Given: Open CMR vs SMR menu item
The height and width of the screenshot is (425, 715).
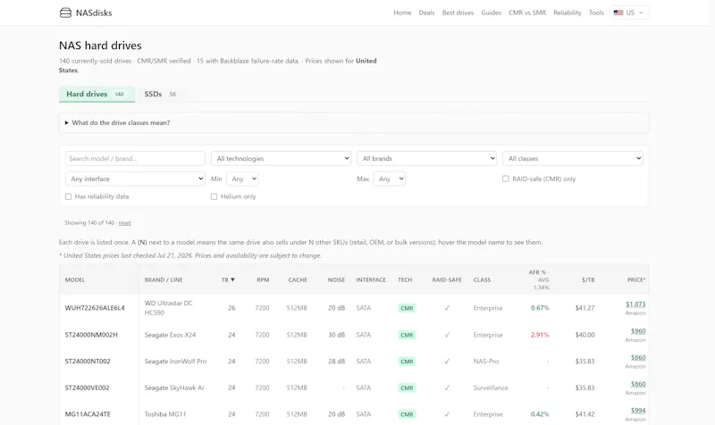Looking at the screenshot, I should point(527,12).
